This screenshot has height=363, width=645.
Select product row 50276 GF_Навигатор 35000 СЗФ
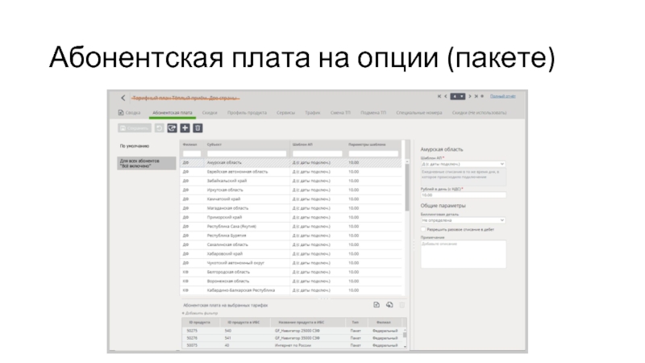[x=293, y=338]
